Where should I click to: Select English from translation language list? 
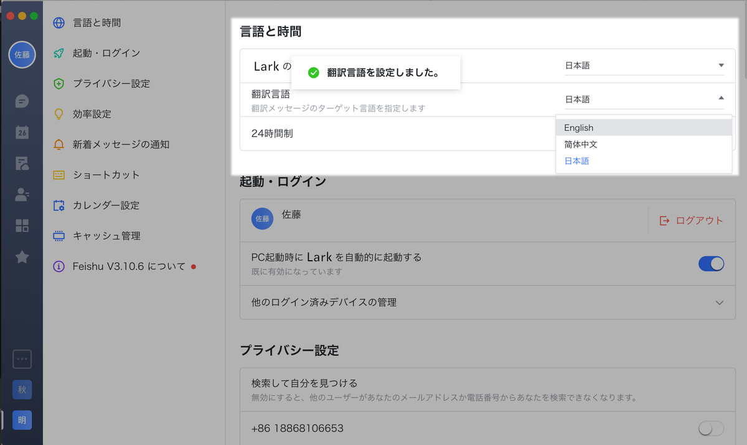[x=579, y=128]
